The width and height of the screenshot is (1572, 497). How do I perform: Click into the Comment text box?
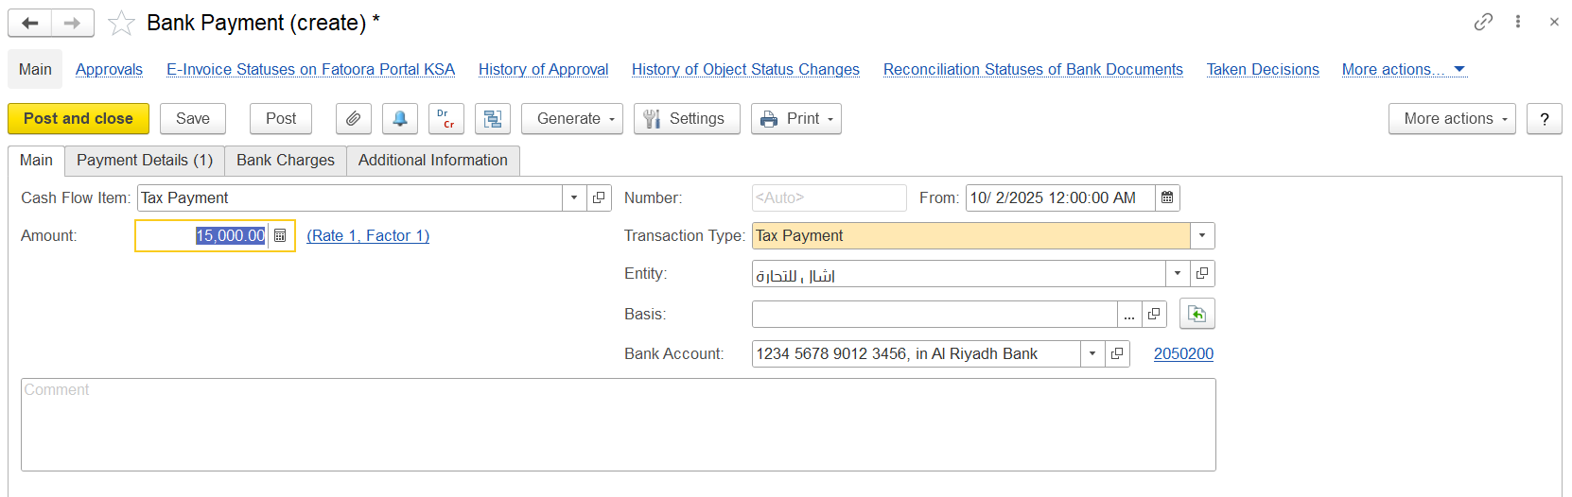618,425
